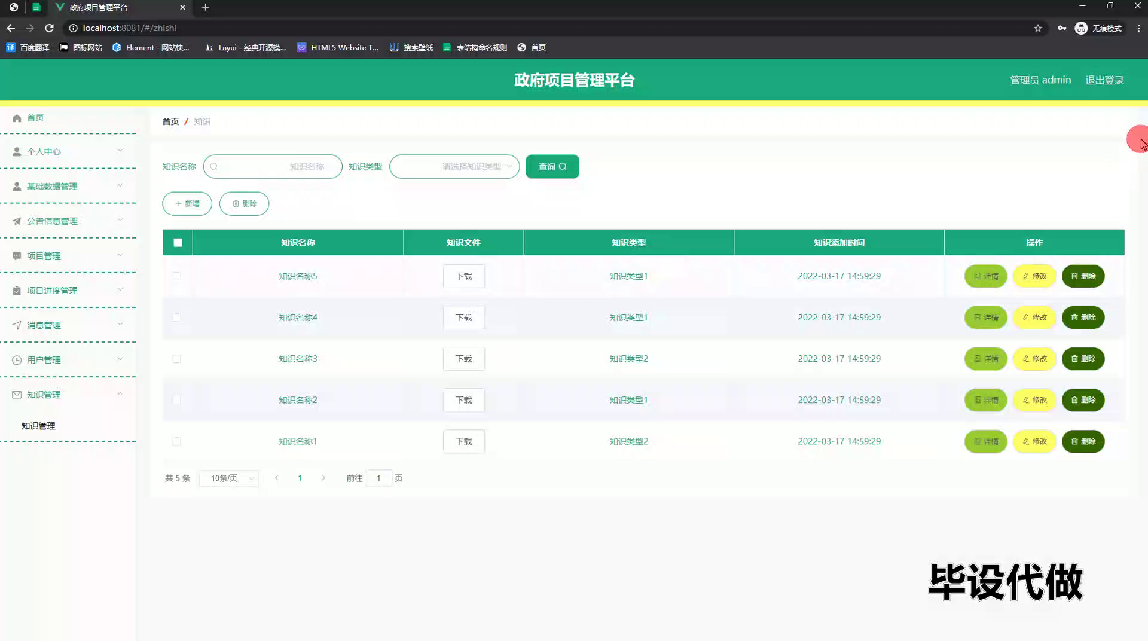Viewport: 1148px width, 641px height.
Task: Check the row checkbox for 知识名称1
Action: pos(176,441)
